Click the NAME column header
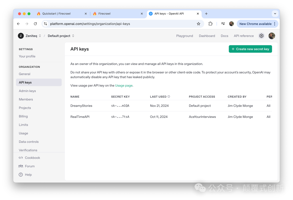The image size is (293, 200). tap(75, 97)
